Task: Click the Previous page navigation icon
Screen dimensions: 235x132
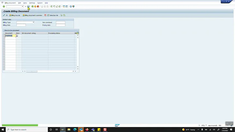Action: pyautogui.click(x=55, y=7)
